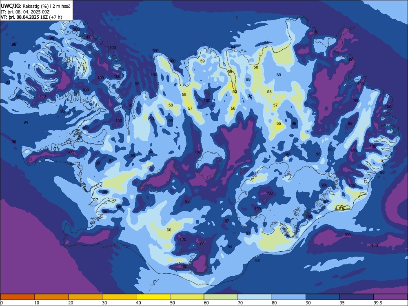Click the amber 30-40 legend swatch
Screen dimensions: 408x306
[119, 297]
